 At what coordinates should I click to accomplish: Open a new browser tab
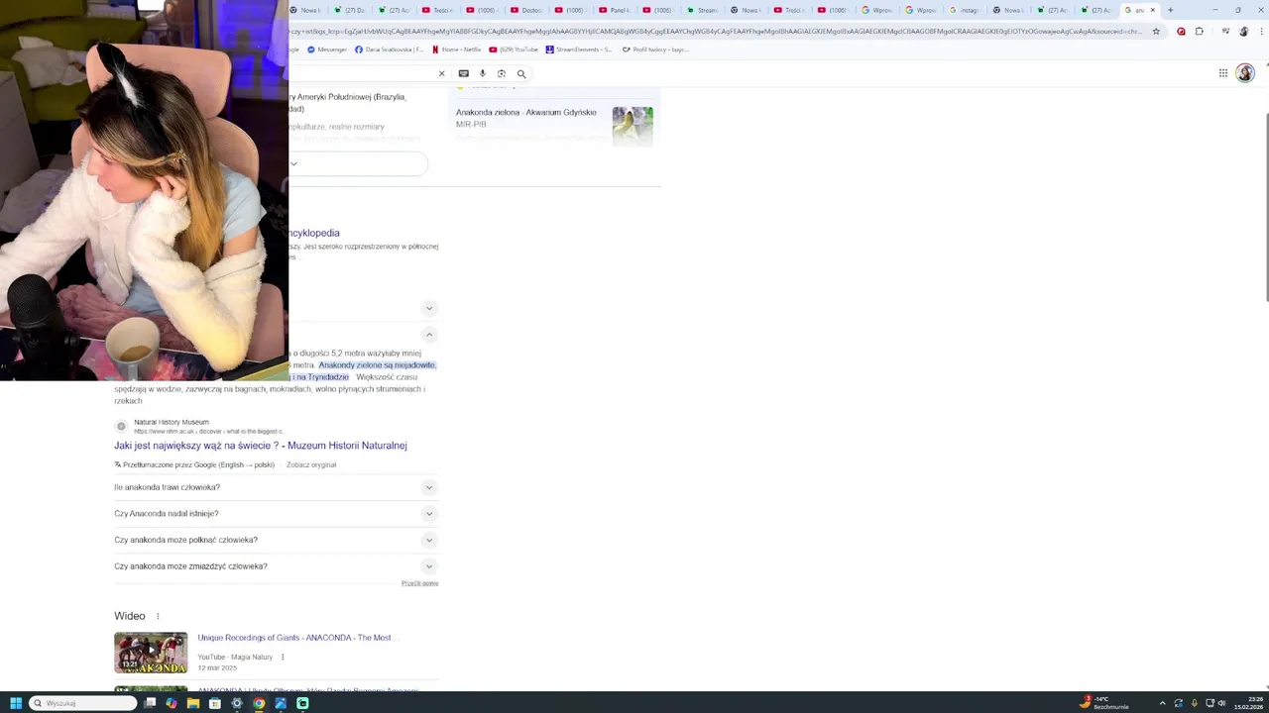(1171, 10)
